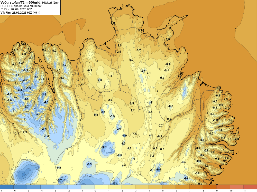
Task: Click the -1.9 temperature value
Action: pyautogui.click(x=17, y=75)
